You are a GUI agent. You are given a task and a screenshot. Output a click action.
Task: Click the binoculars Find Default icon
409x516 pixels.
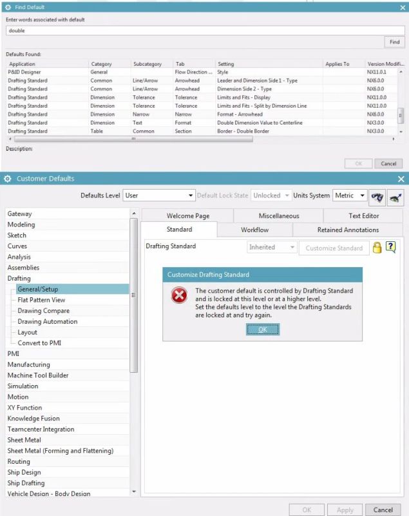click(x=377, y=197)
